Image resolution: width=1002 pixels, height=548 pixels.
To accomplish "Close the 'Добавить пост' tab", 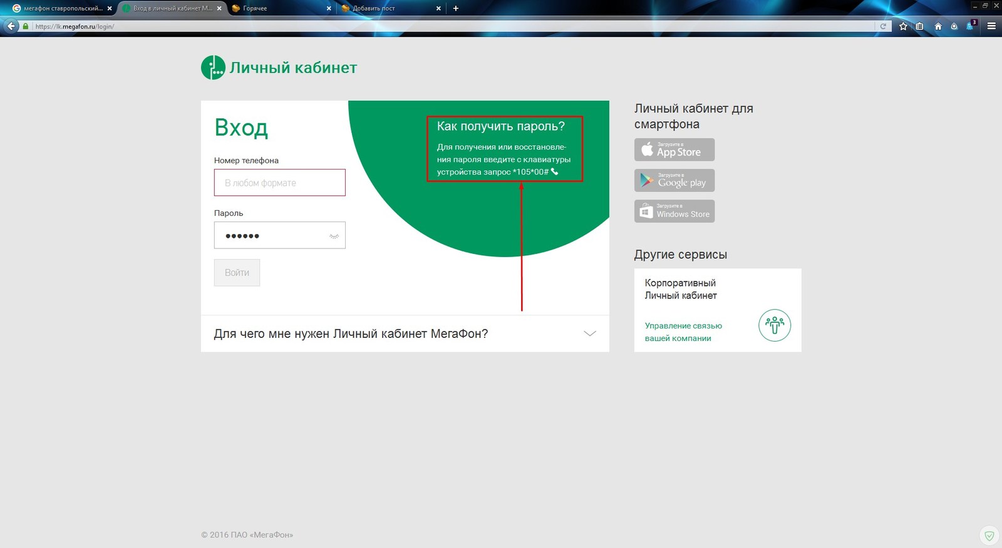I will pos(438,9).
